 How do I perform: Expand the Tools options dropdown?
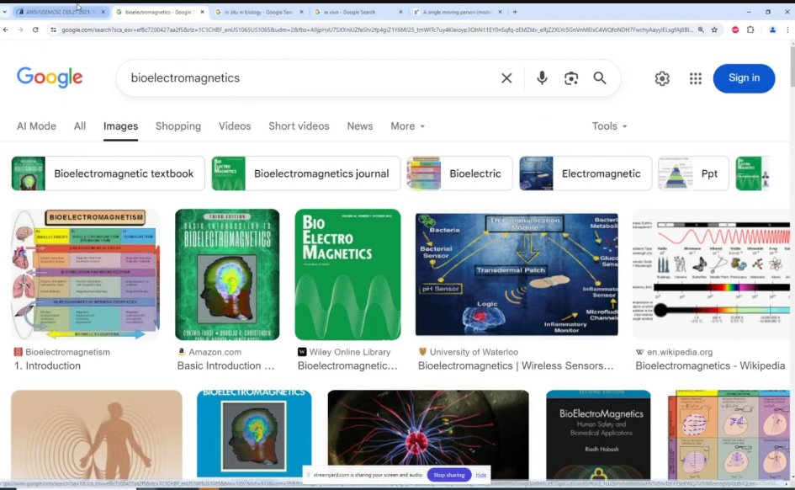click(x=609, y=126)
